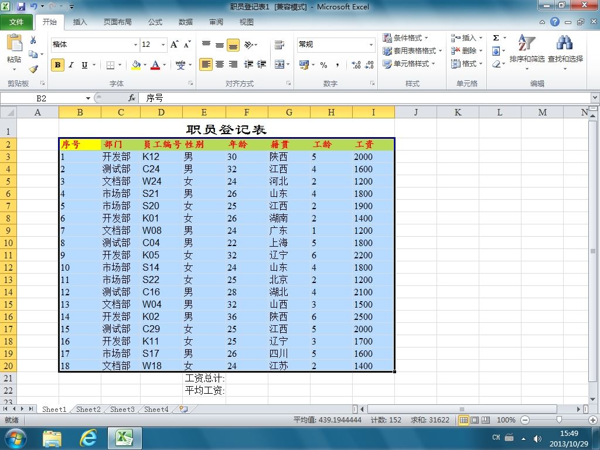The width and height of the screenshot is (600, 450).
Task: Decrease the cell indent
Action: click(248, 64)
